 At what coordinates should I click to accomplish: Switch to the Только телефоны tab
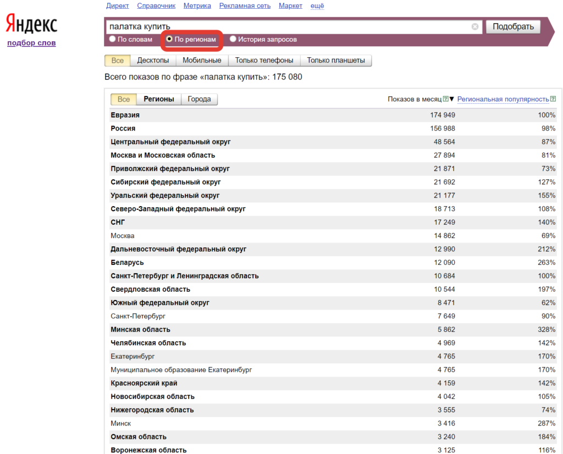pos(264,60)
